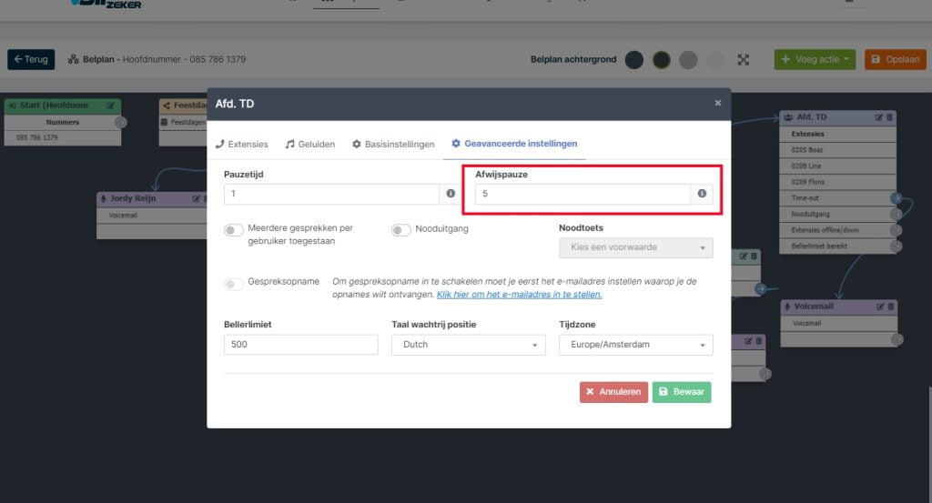The width and height of the screenshot is (932, 503).
Task: Select the green-ringed black background swatch
Action: click(x=662, y=60)
